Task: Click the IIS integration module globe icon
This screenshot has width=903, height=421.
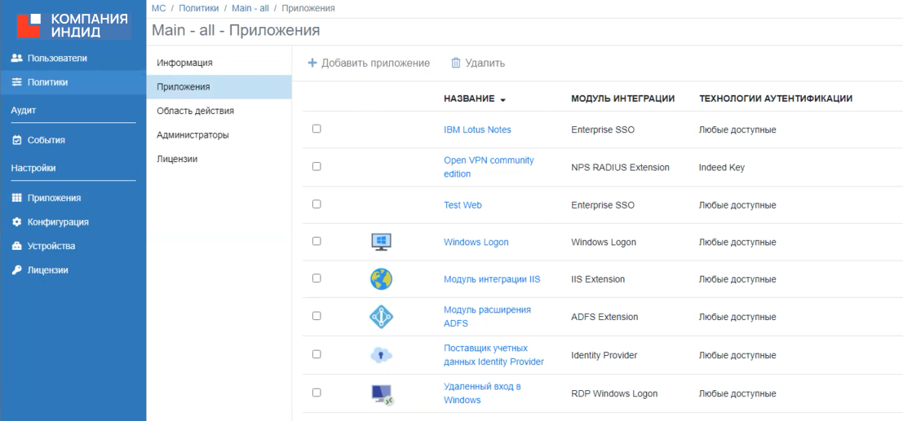Action: [x=381, y=279]
